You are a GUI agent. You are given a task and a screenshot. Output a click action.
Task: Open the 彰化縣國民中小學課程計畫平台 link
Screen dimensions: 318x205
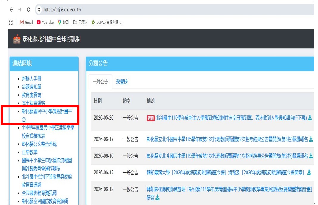pos(47,115)
